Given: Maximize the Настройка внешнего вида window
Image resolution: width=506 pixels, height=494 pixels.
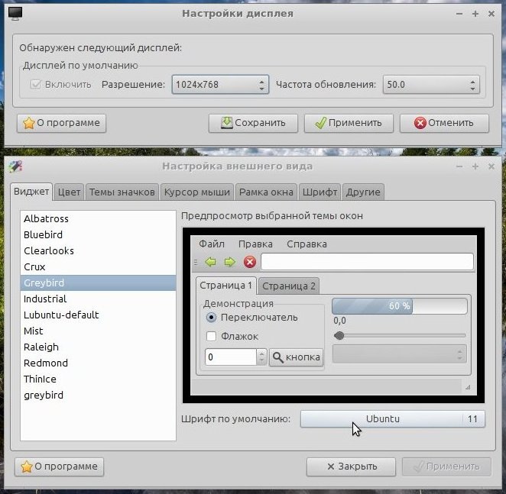Looking at the screenshot, I should [x=475, y=166].
